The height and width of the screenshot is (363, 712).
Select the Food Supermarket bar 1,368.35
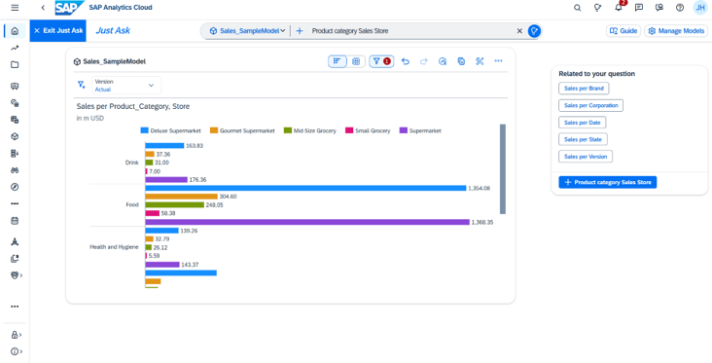coord(307,222)
